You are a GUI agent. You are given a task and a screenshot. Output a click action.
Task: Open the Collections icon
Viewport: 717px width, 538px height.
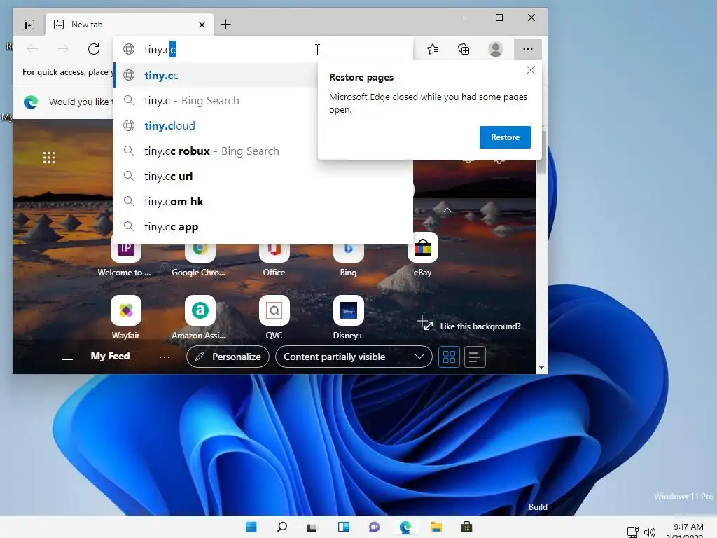[x=464, y=49]
